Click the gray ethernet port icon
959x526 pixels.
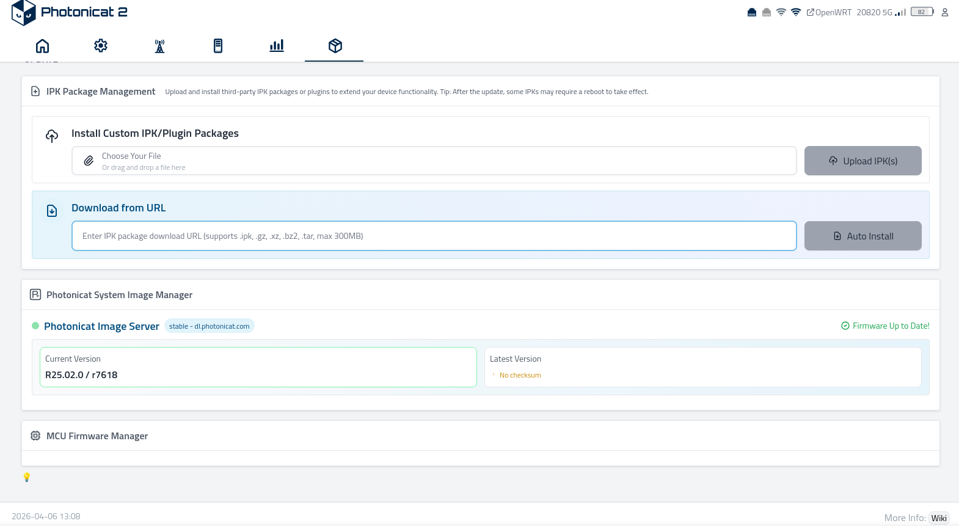point(767,12)
